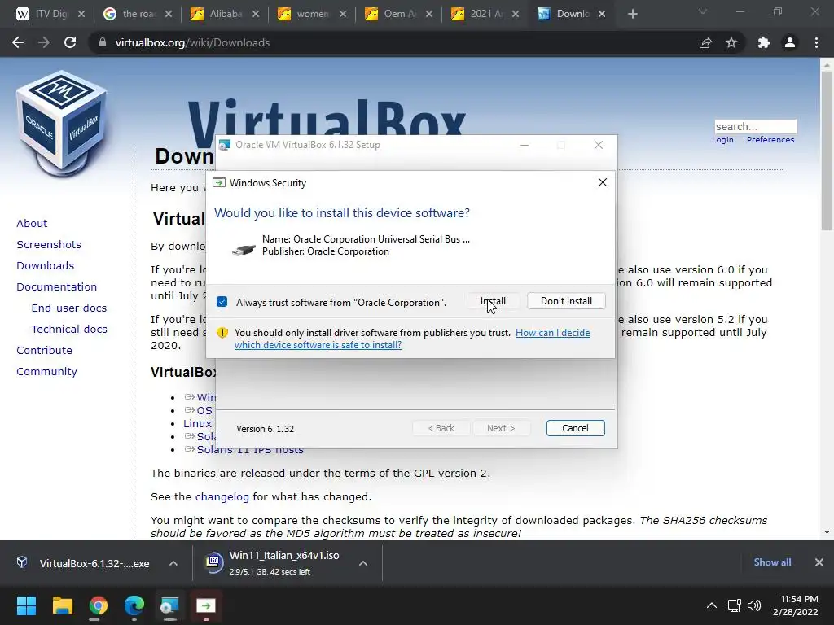Bookmark this page with star icon
The height and width of the screenshot is (625, 834).
pyautogui.click(x=731, y=42)
